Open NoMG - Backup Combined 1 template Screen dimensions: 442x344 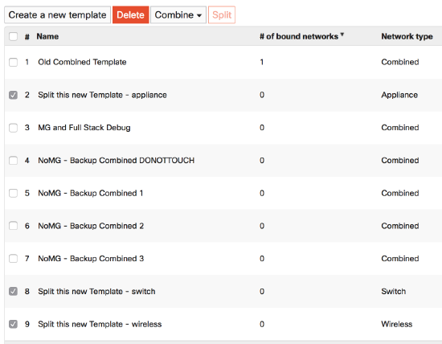point(91,193)
